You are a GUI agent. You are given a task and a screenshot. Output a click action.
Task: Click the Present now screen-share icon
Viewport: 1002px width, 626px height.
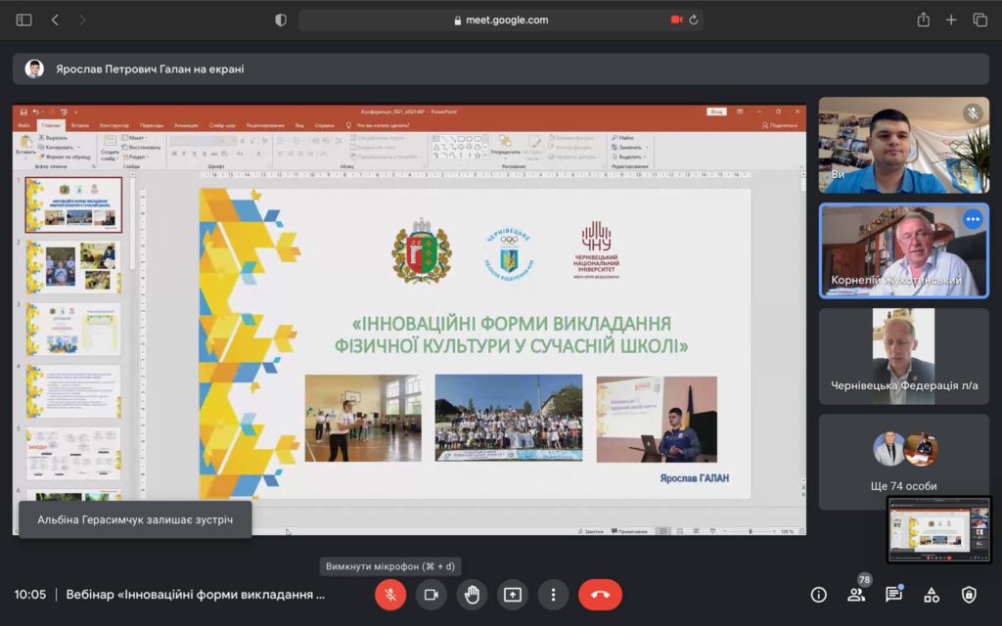tap(513, 595)
